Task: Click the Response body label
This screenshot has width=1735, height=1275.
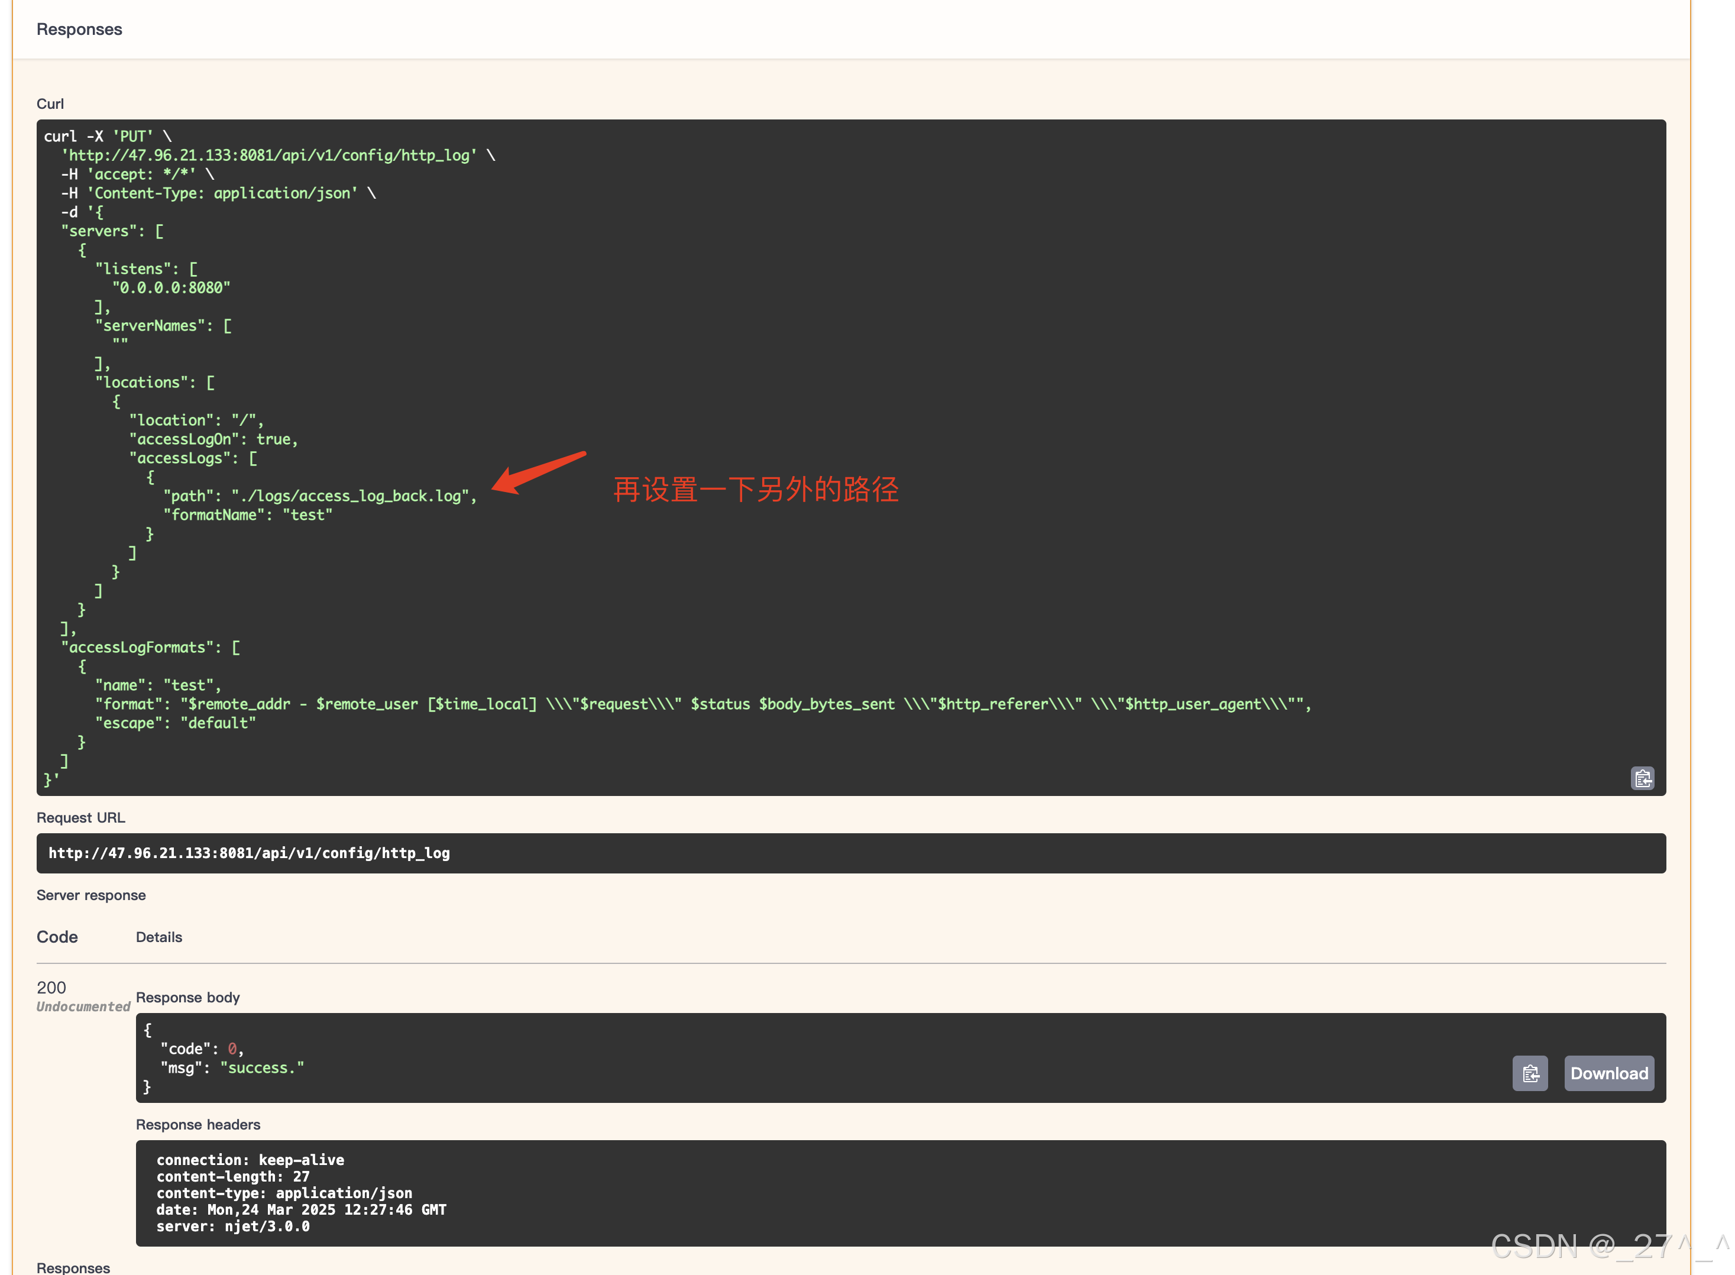Action: (x=187, y=997)
